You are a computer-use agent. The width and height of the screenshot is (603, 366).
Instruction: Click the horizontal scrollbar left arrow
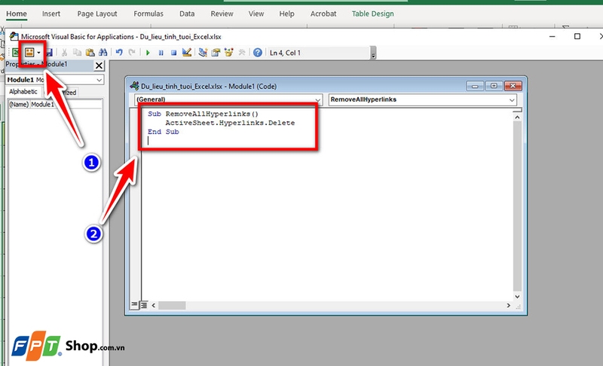154,305
